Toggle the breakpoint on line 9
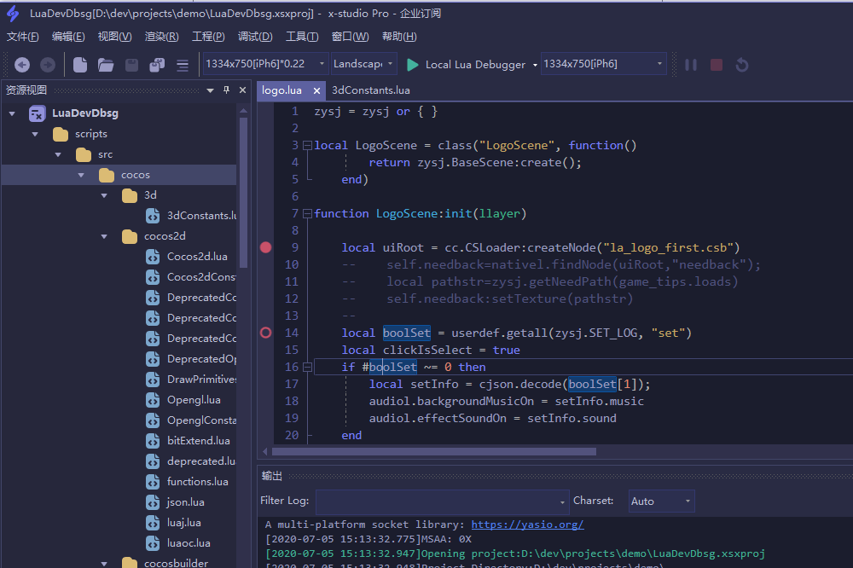 (265, 247)
